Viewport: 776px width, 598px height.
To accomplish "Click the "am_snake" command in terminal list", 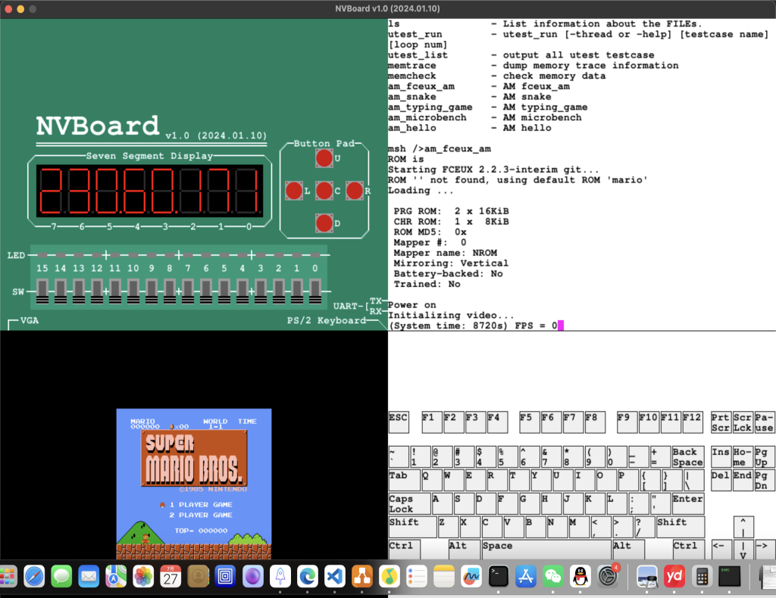I will (x=412, y=97).
